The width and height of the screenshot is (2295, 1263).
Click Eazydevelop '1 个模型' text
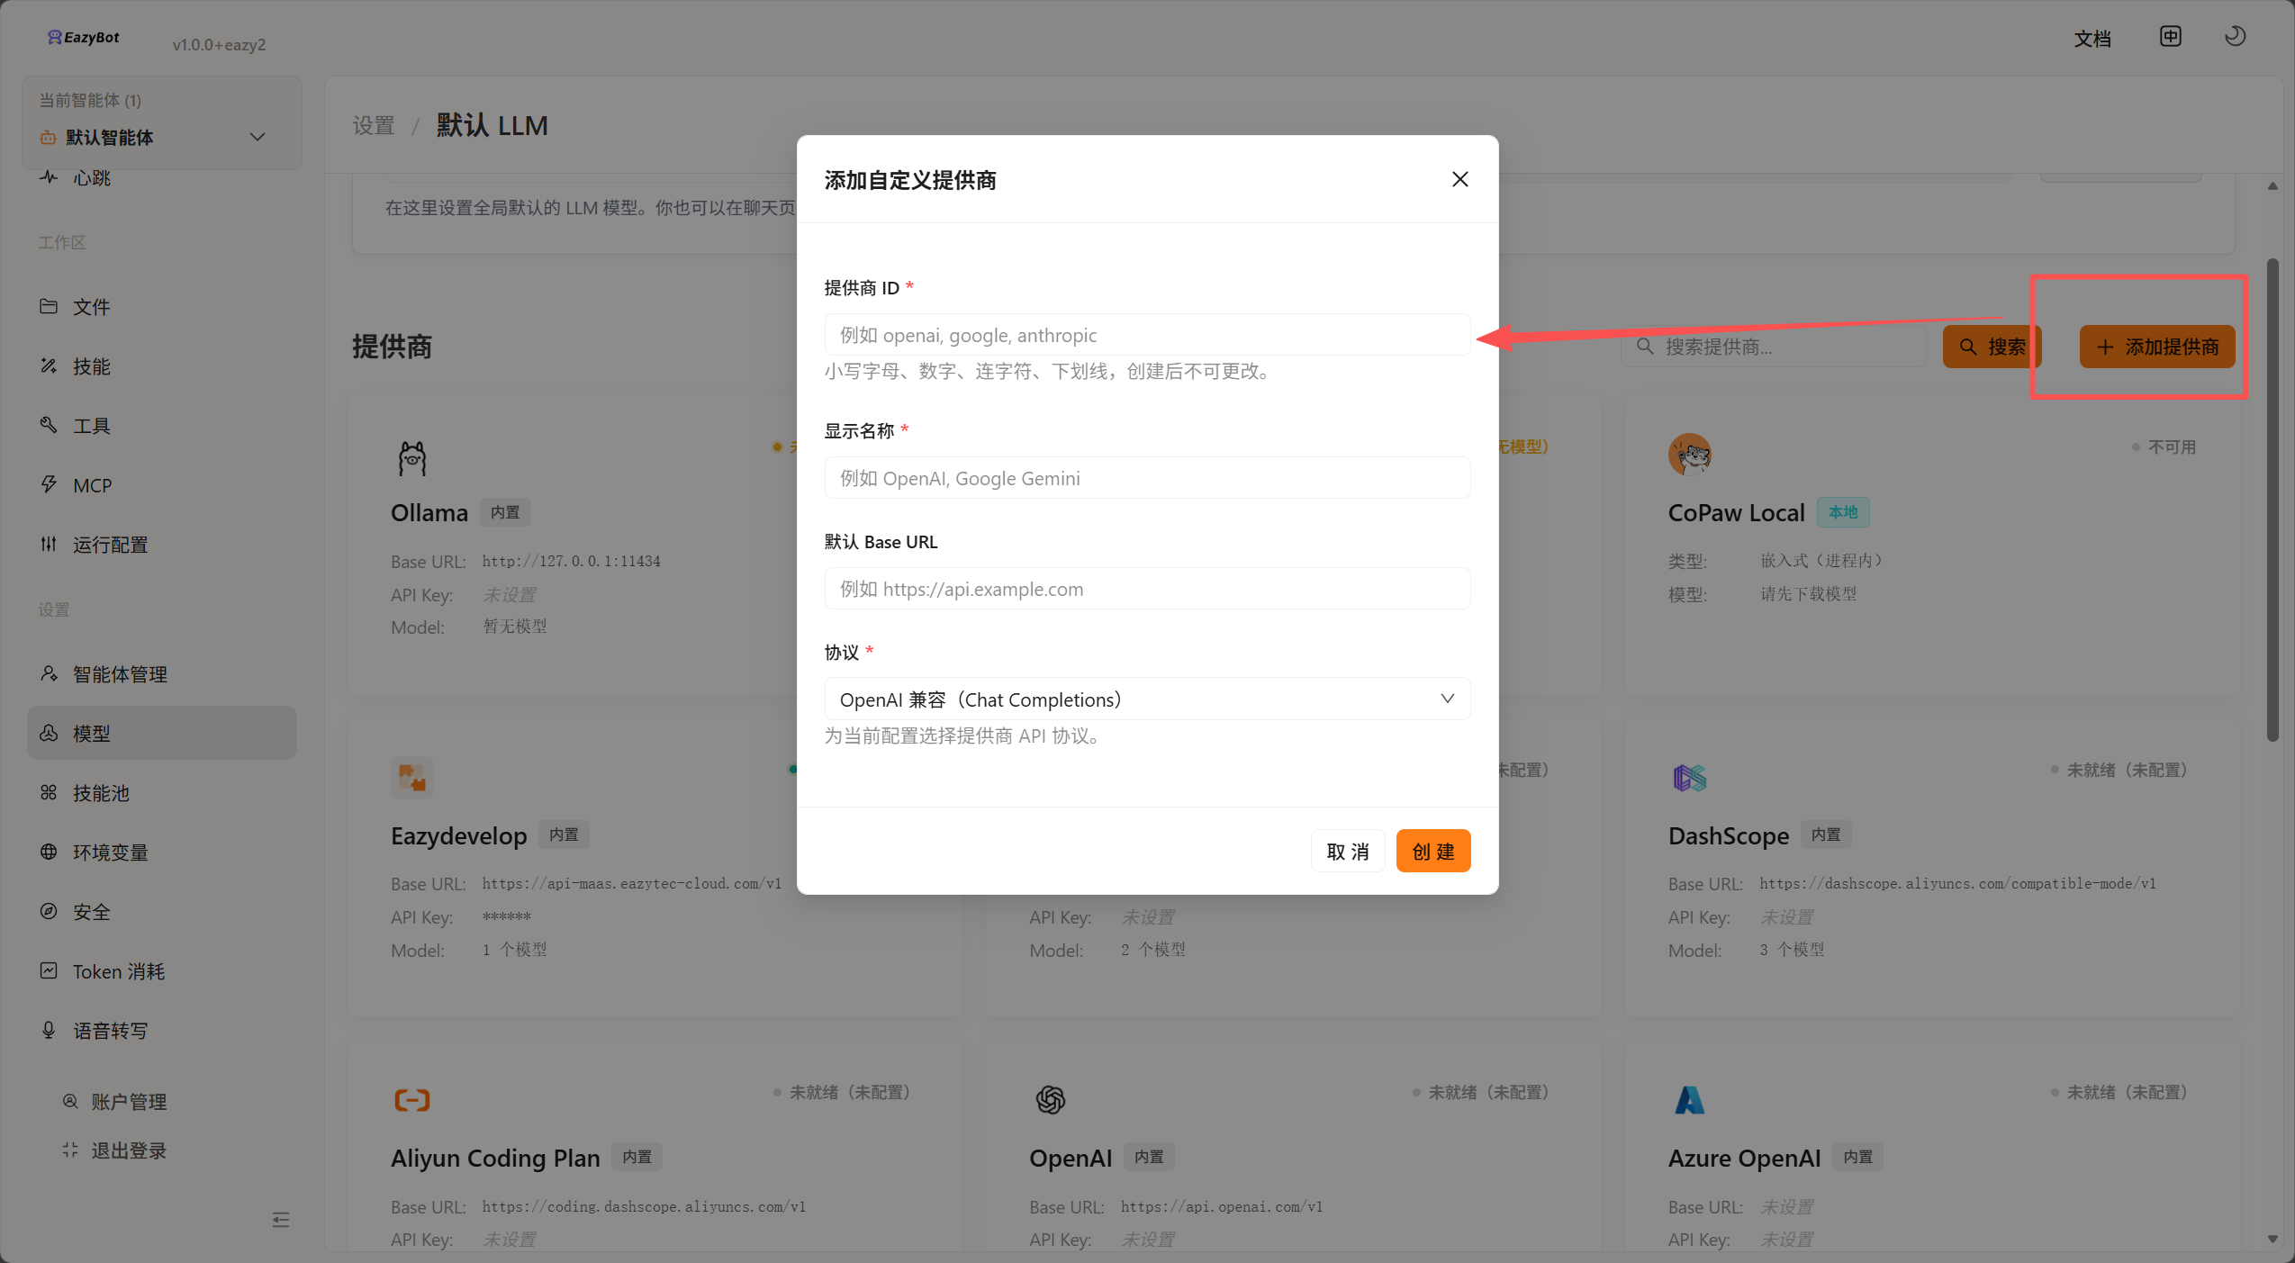point(514,950)
